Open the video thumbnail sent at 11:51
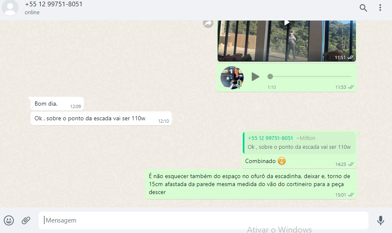Screen dimensions: 392x233 point(286,41)
